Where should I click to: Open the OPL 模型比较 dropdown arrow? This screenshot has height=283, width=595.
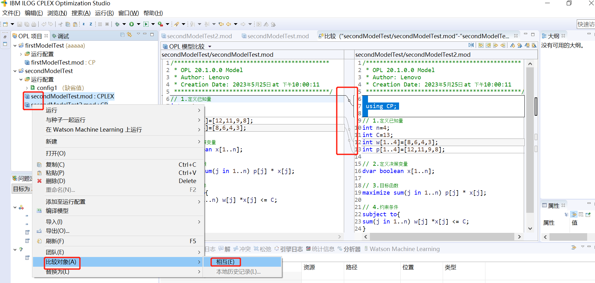click(x=210, y=47)
